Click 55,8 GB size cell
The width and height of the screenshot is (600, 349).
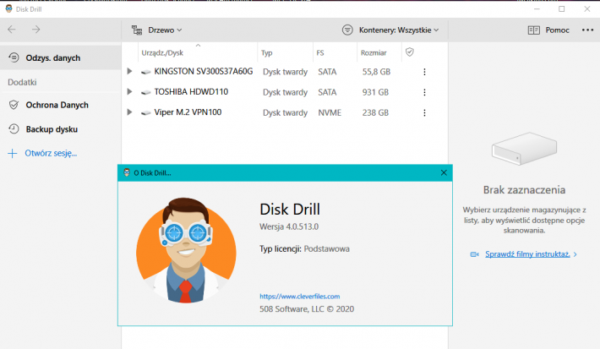click(376, 72)
